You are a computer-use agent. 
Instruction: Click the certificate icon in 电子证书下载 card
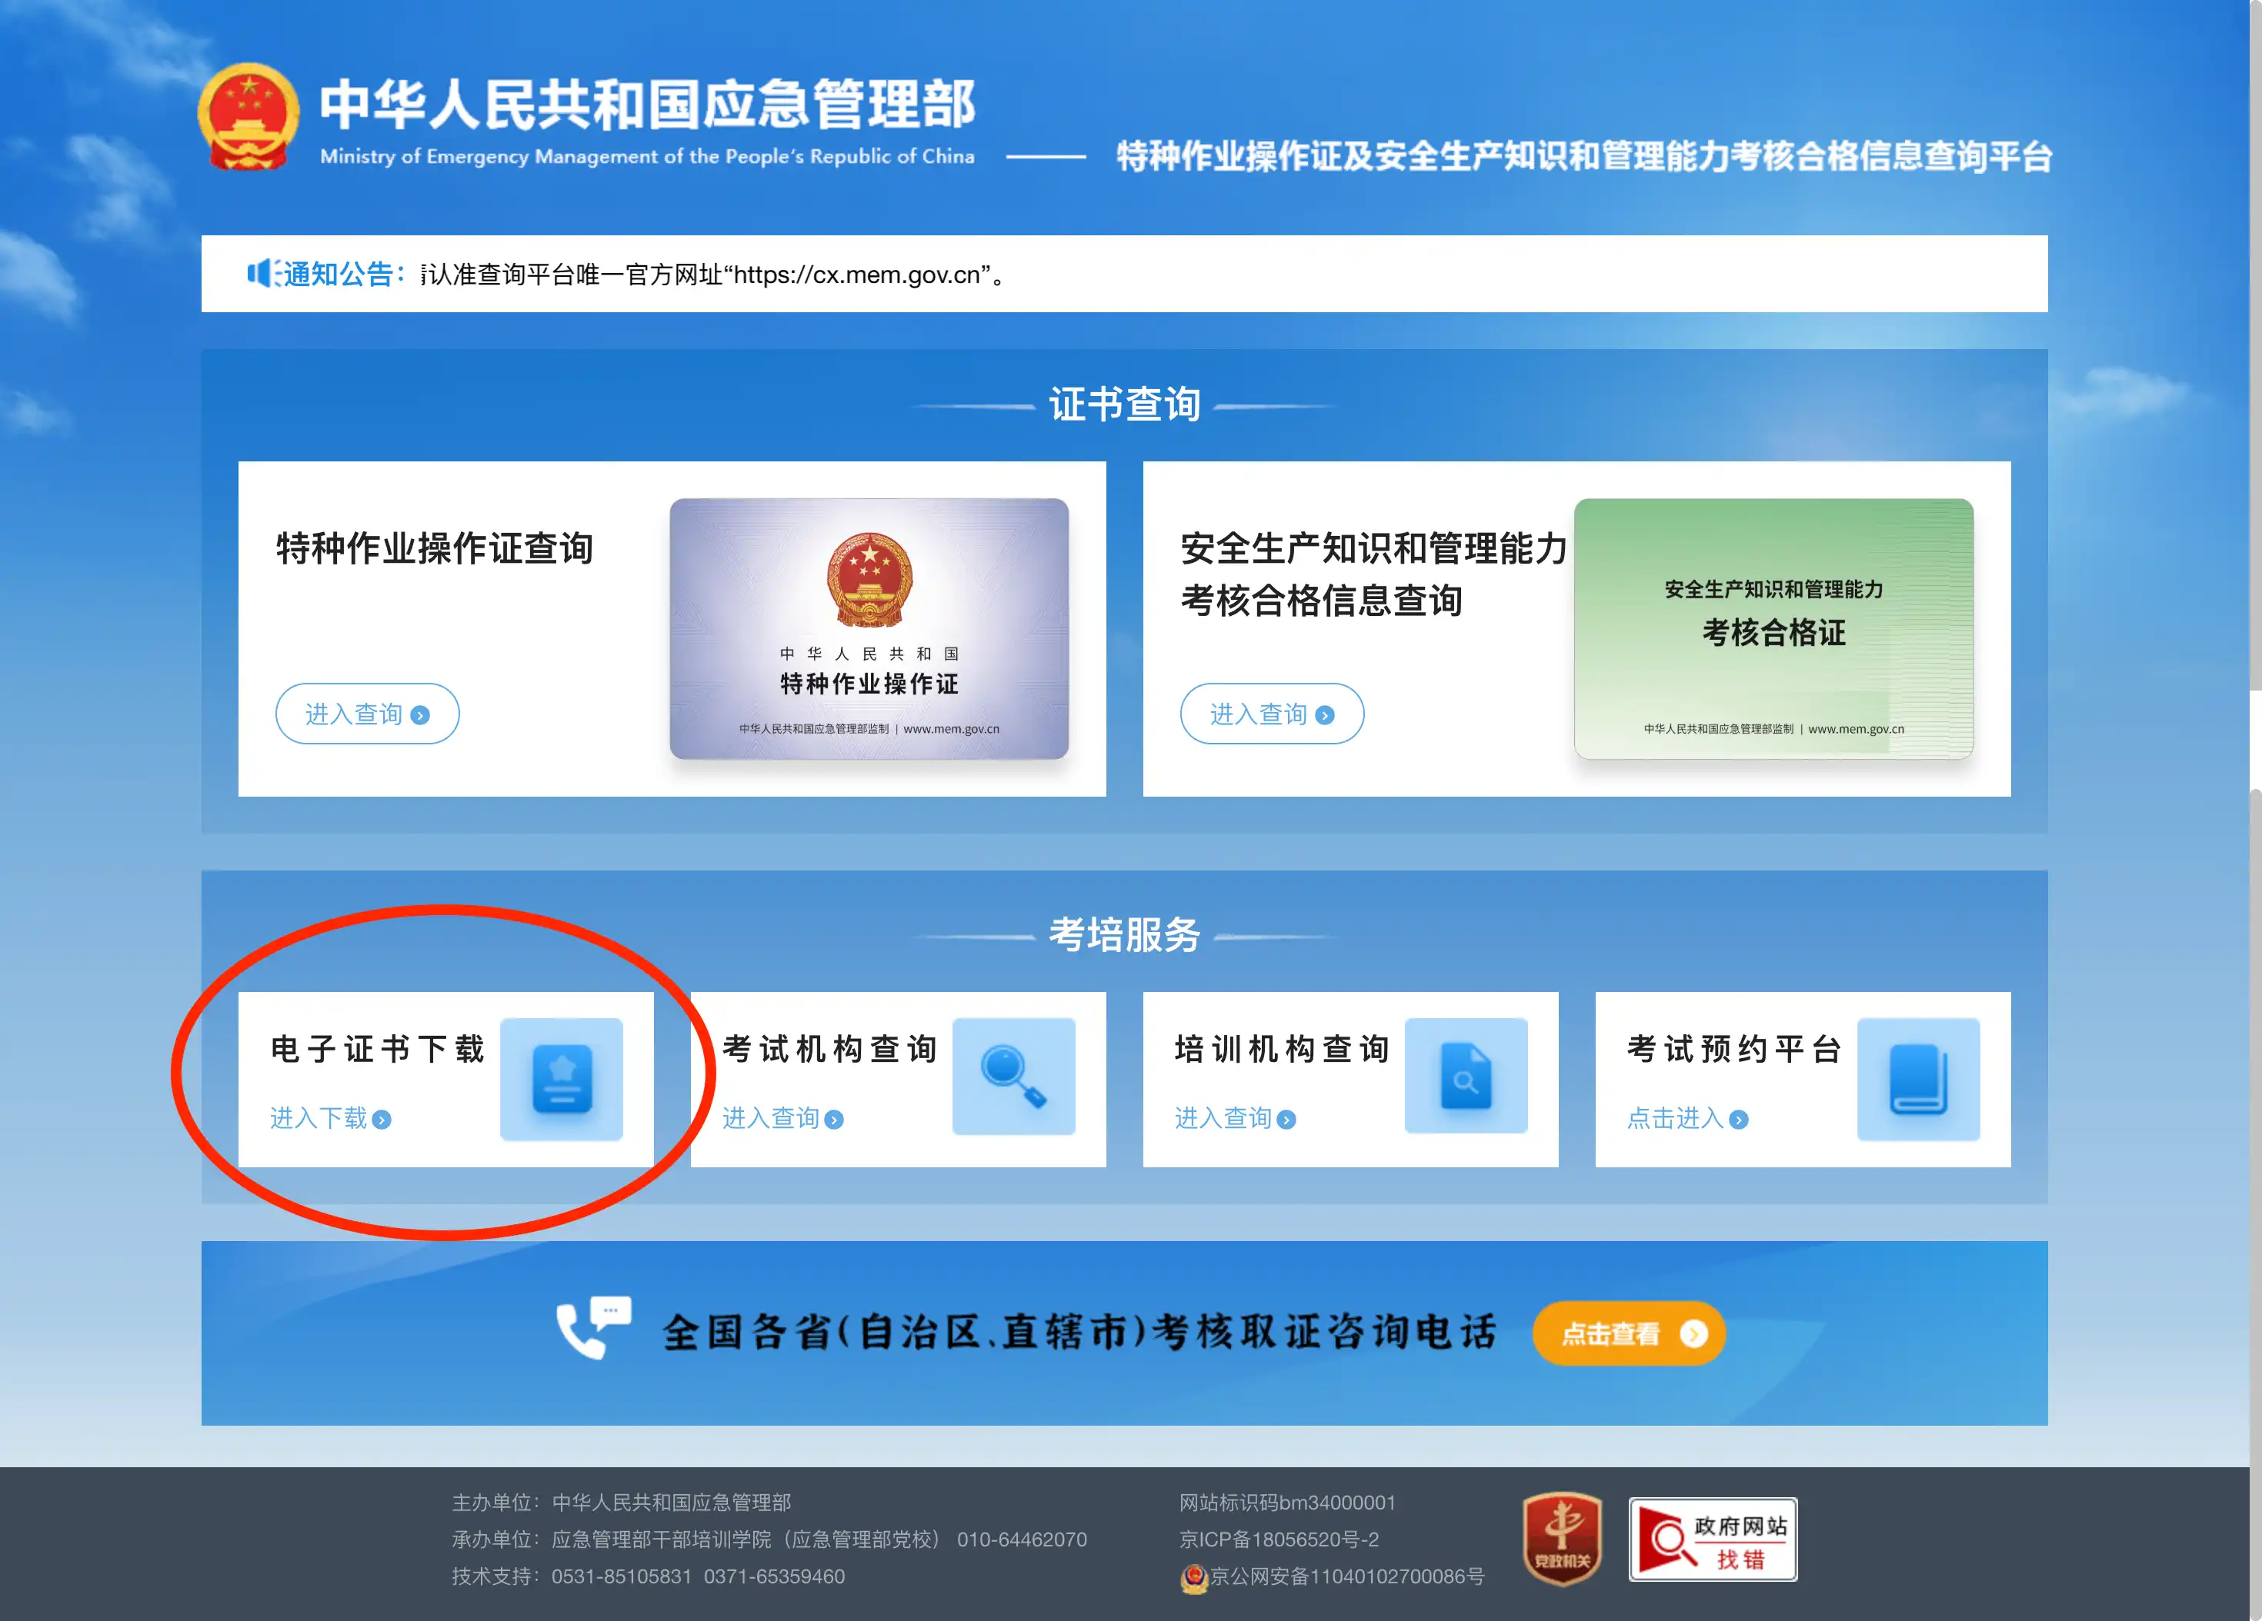point(562,1080)
